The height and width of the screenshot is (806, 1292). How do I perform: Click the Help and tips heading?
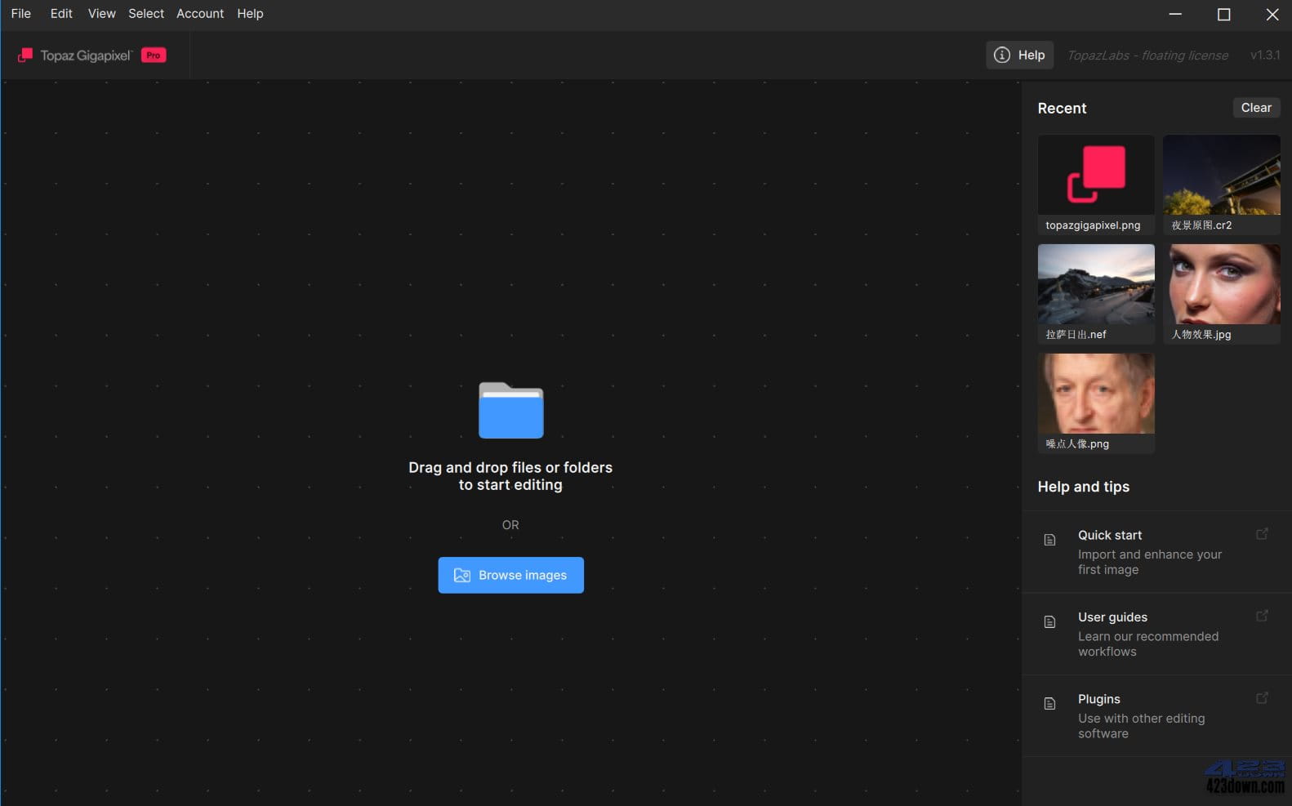click(x=1083, y=487)
